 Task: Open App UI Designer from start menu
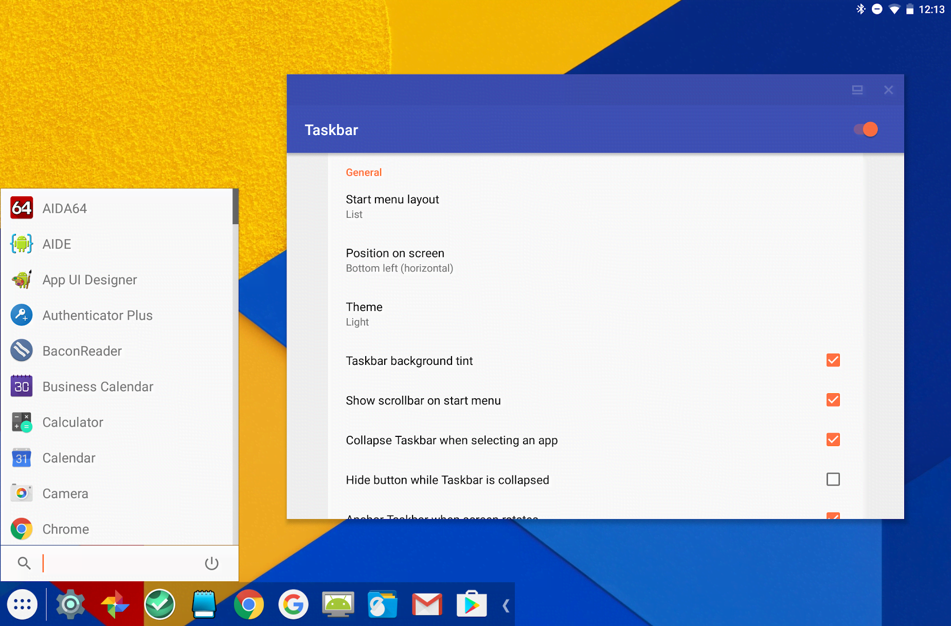117,280
